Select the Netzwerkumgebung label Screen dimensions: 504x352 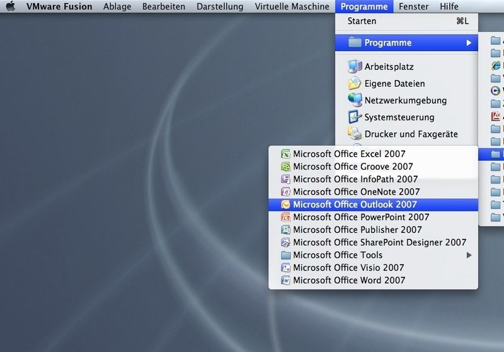coord(406,100)
